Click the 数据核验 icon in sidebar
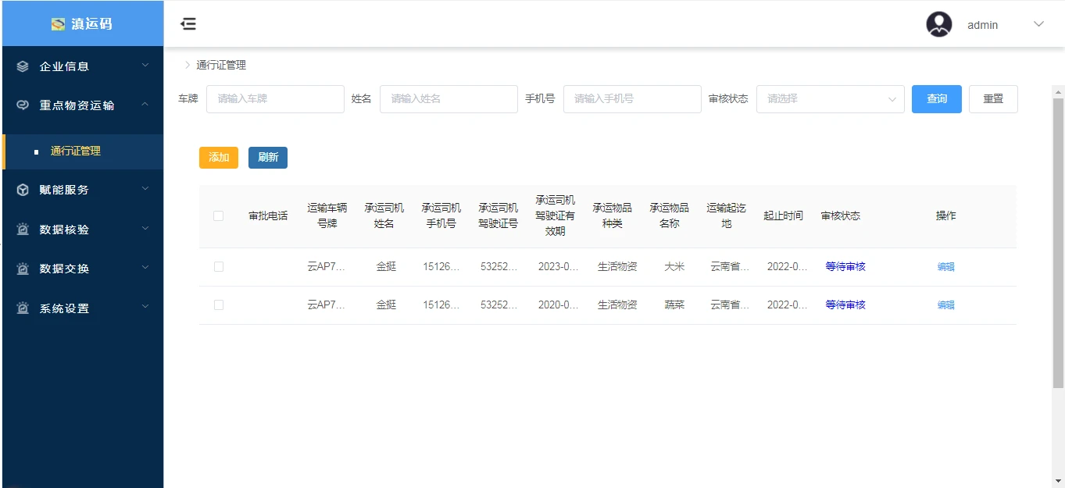The width and height of the screenshot is (1065, 488). [23, 230]
